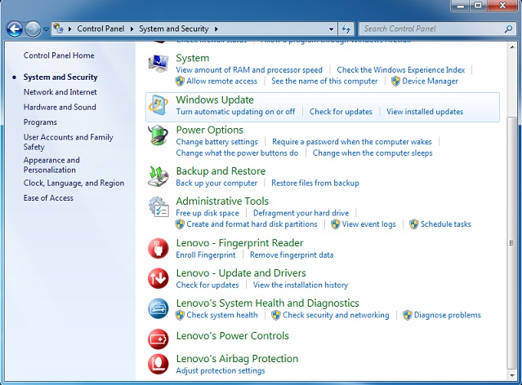Expand the arrow before Control Panel breadcrumb

(x=70, y=29)
